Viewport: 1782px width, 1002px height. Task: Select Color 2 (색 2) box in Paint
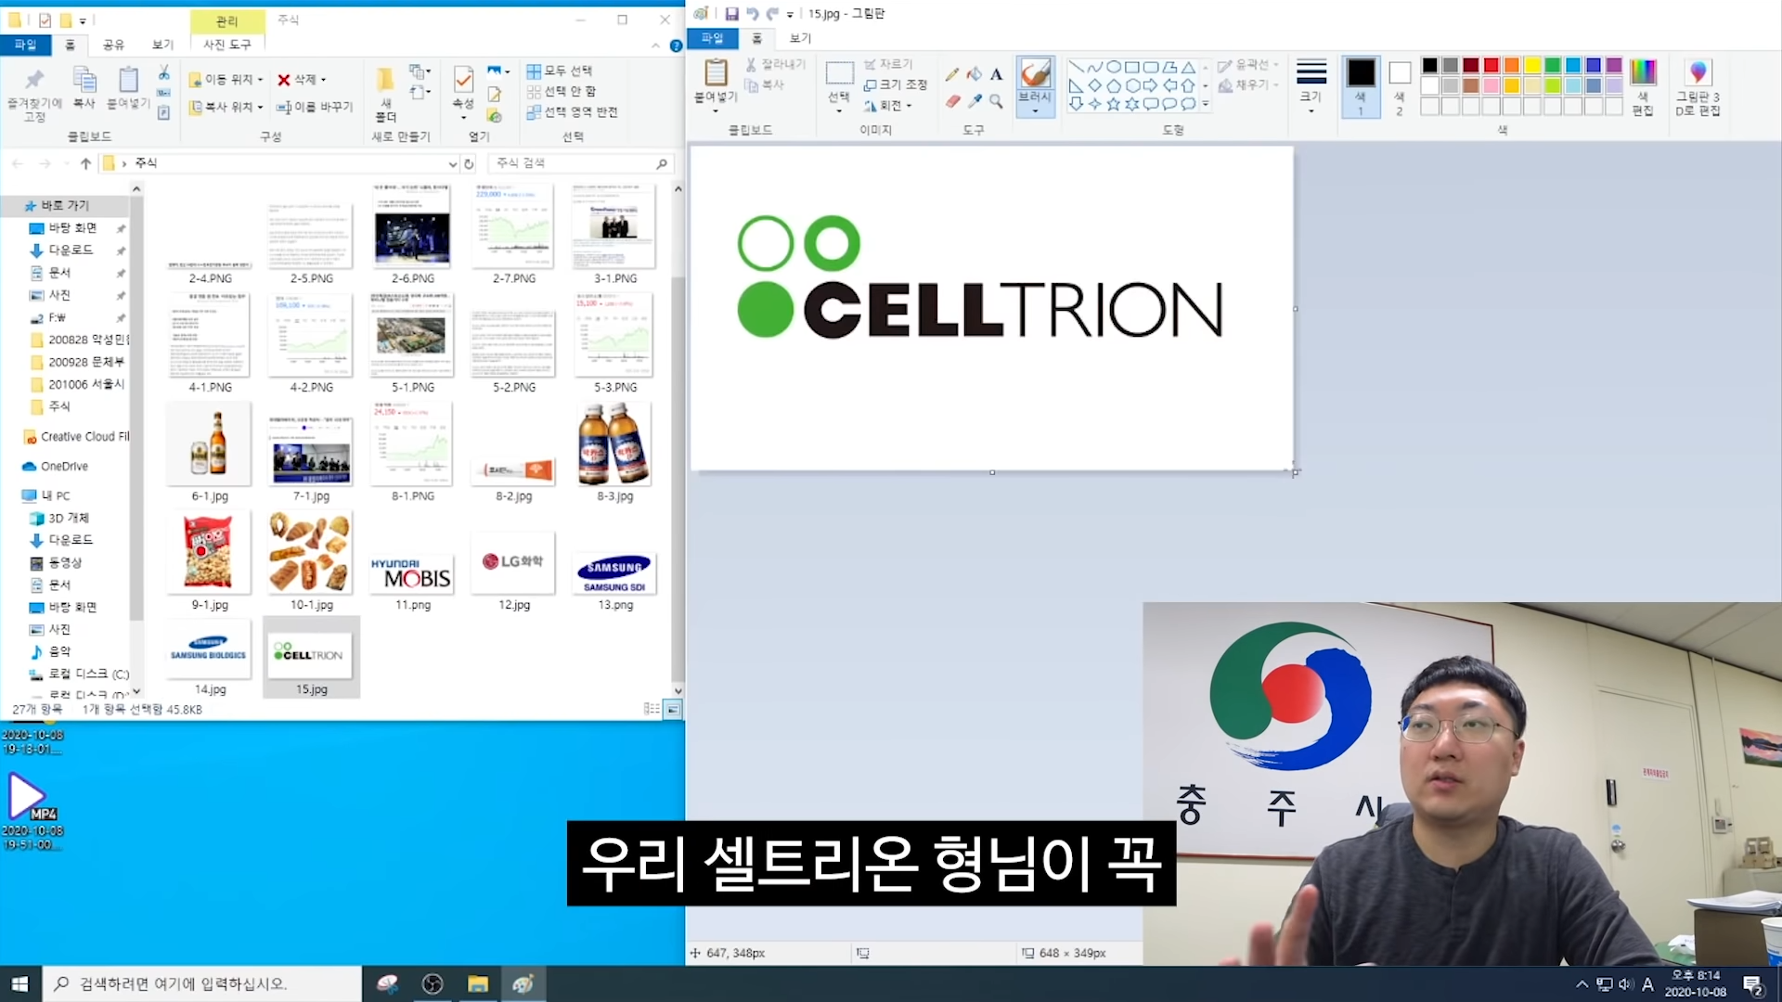1400,86
